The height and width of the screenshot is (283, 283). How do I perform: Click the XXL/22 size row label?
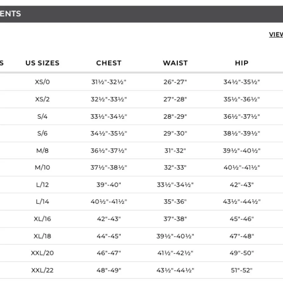pos(42,270)
